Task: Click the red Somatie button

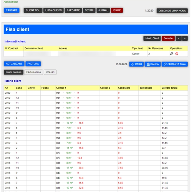Action: pyautogui.click(x=168, y=38)
